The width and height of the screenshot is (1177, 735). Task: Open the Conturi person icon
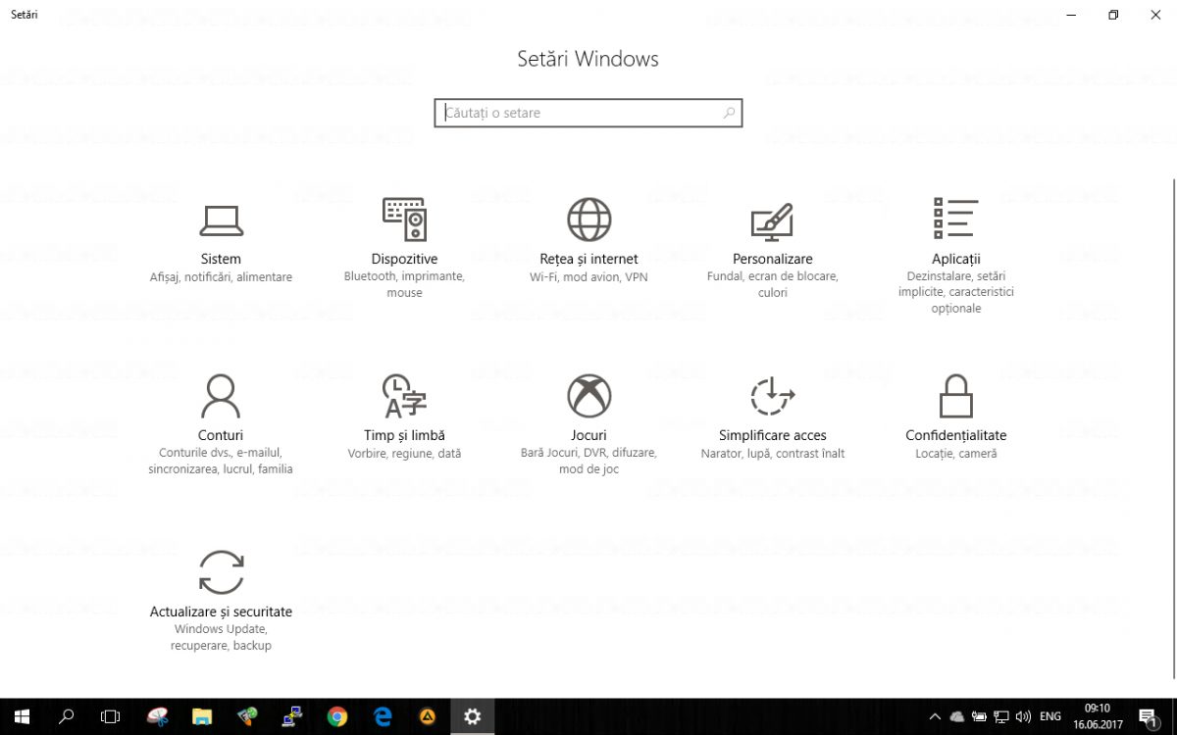[221, 396]
